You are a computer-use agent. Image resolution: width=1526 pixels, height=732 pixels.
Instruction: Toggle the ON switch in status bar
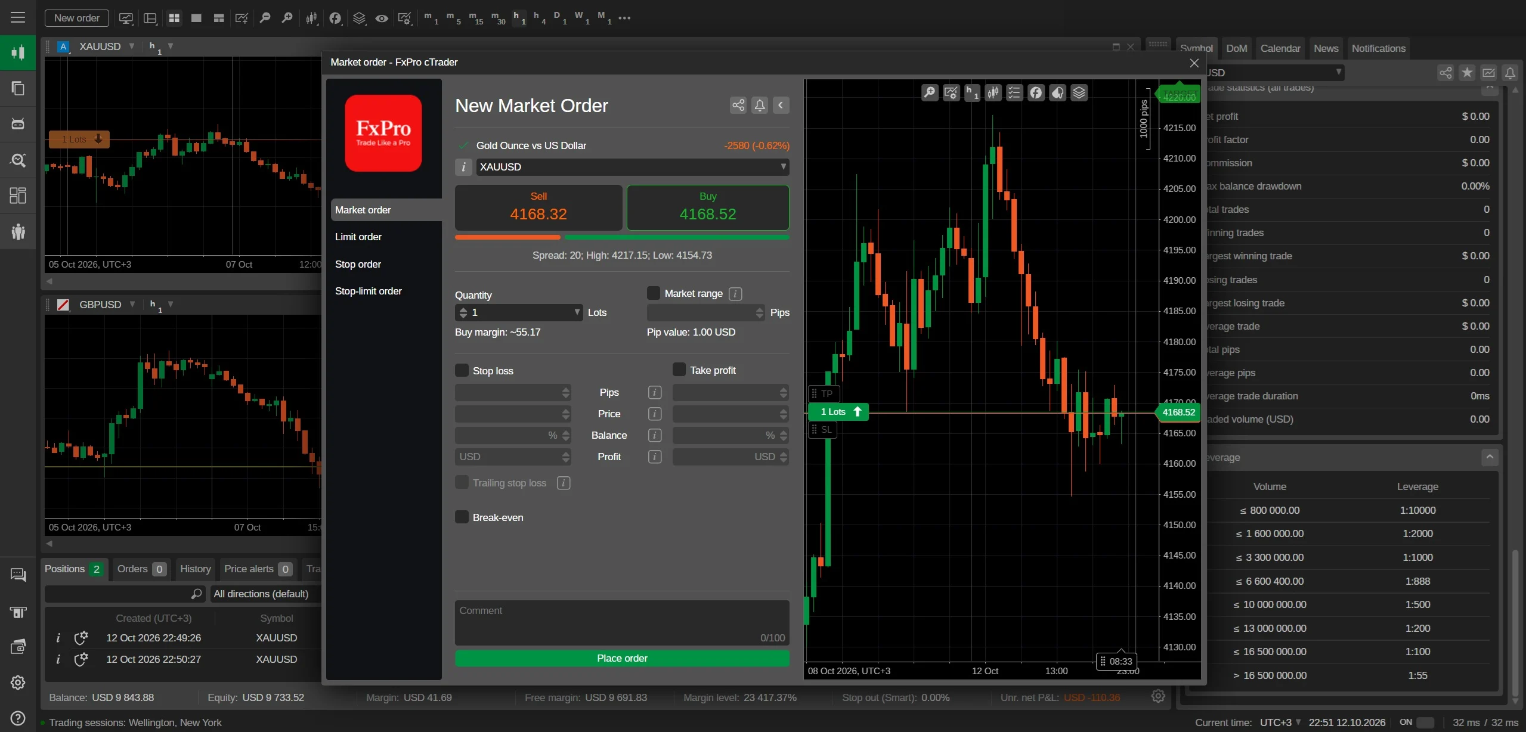(x=1425, y=722)
